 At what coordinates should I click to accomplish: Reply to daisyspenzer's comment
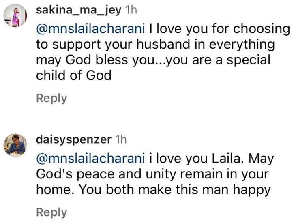pos(51,212)
